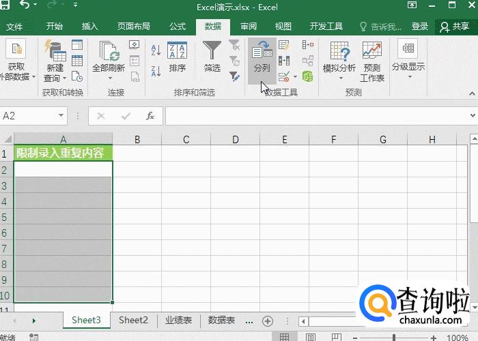The width and height of the screenshot is (478, 341).
Task: Click the Insert Function fx icon
Action: click(151, 116)
